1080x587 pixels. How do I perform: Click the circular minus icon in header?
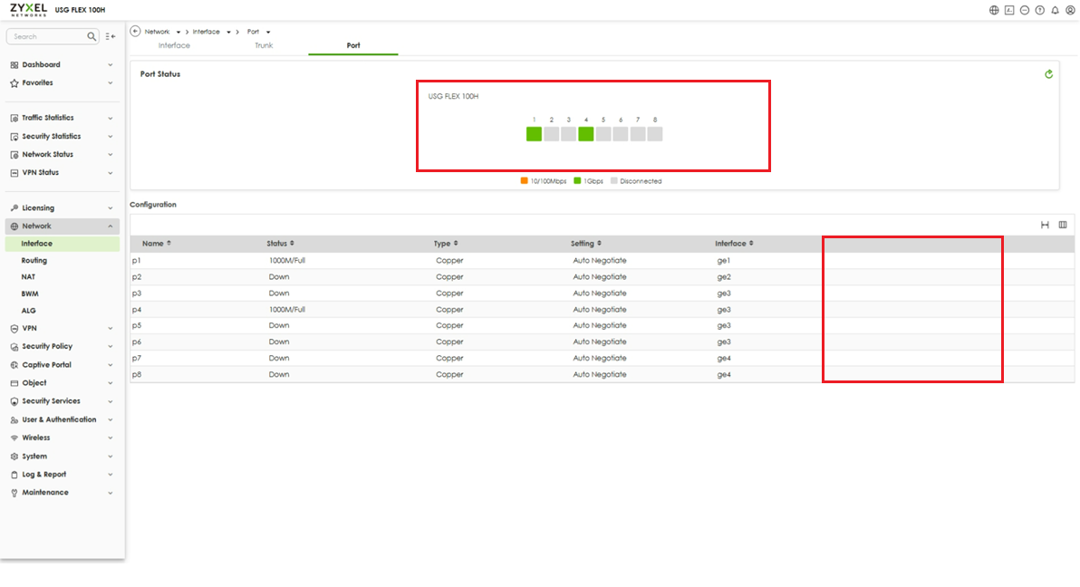coord(1024,10)
